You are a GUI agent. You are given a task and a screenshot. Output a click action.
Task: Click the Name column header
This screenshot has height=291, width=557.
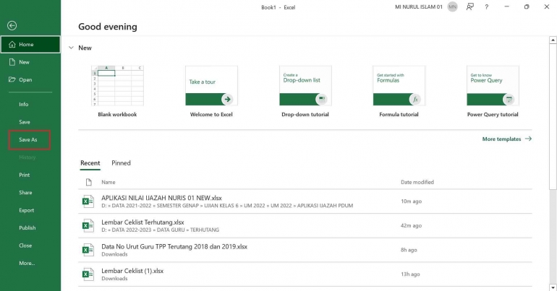pyautogui.click(x=109, y=182)
